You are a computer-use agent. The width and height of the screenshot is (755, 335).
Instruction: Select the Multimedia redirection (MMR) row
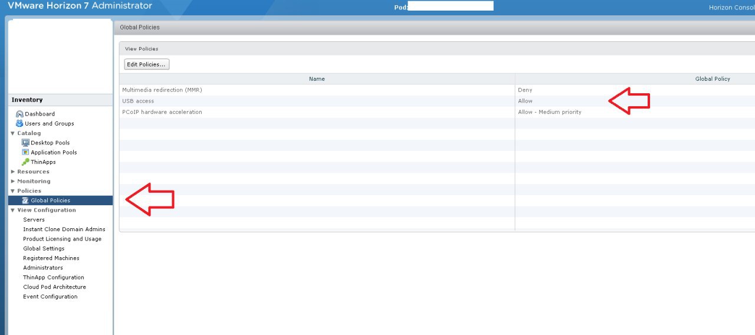pyautogui.click(x=437, y=90)
